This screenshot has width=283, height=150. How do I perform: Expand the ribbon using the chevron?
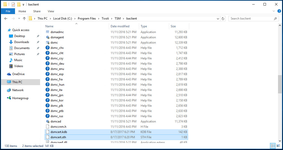274,11
